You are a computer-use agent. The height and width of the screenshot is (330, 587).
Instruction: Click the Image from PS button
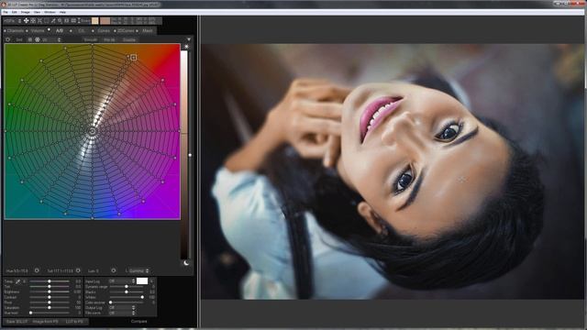45,322
